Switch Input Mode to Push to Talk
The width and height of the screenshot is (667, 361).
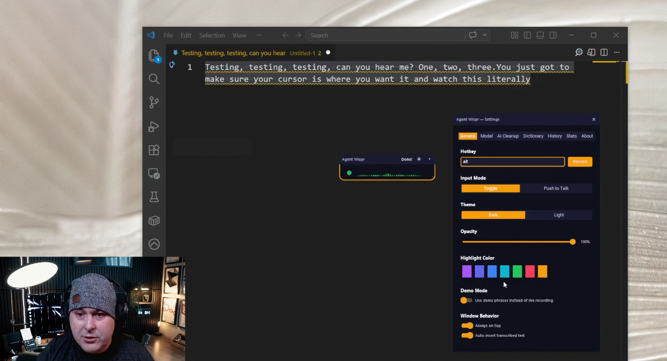[556, 188]
